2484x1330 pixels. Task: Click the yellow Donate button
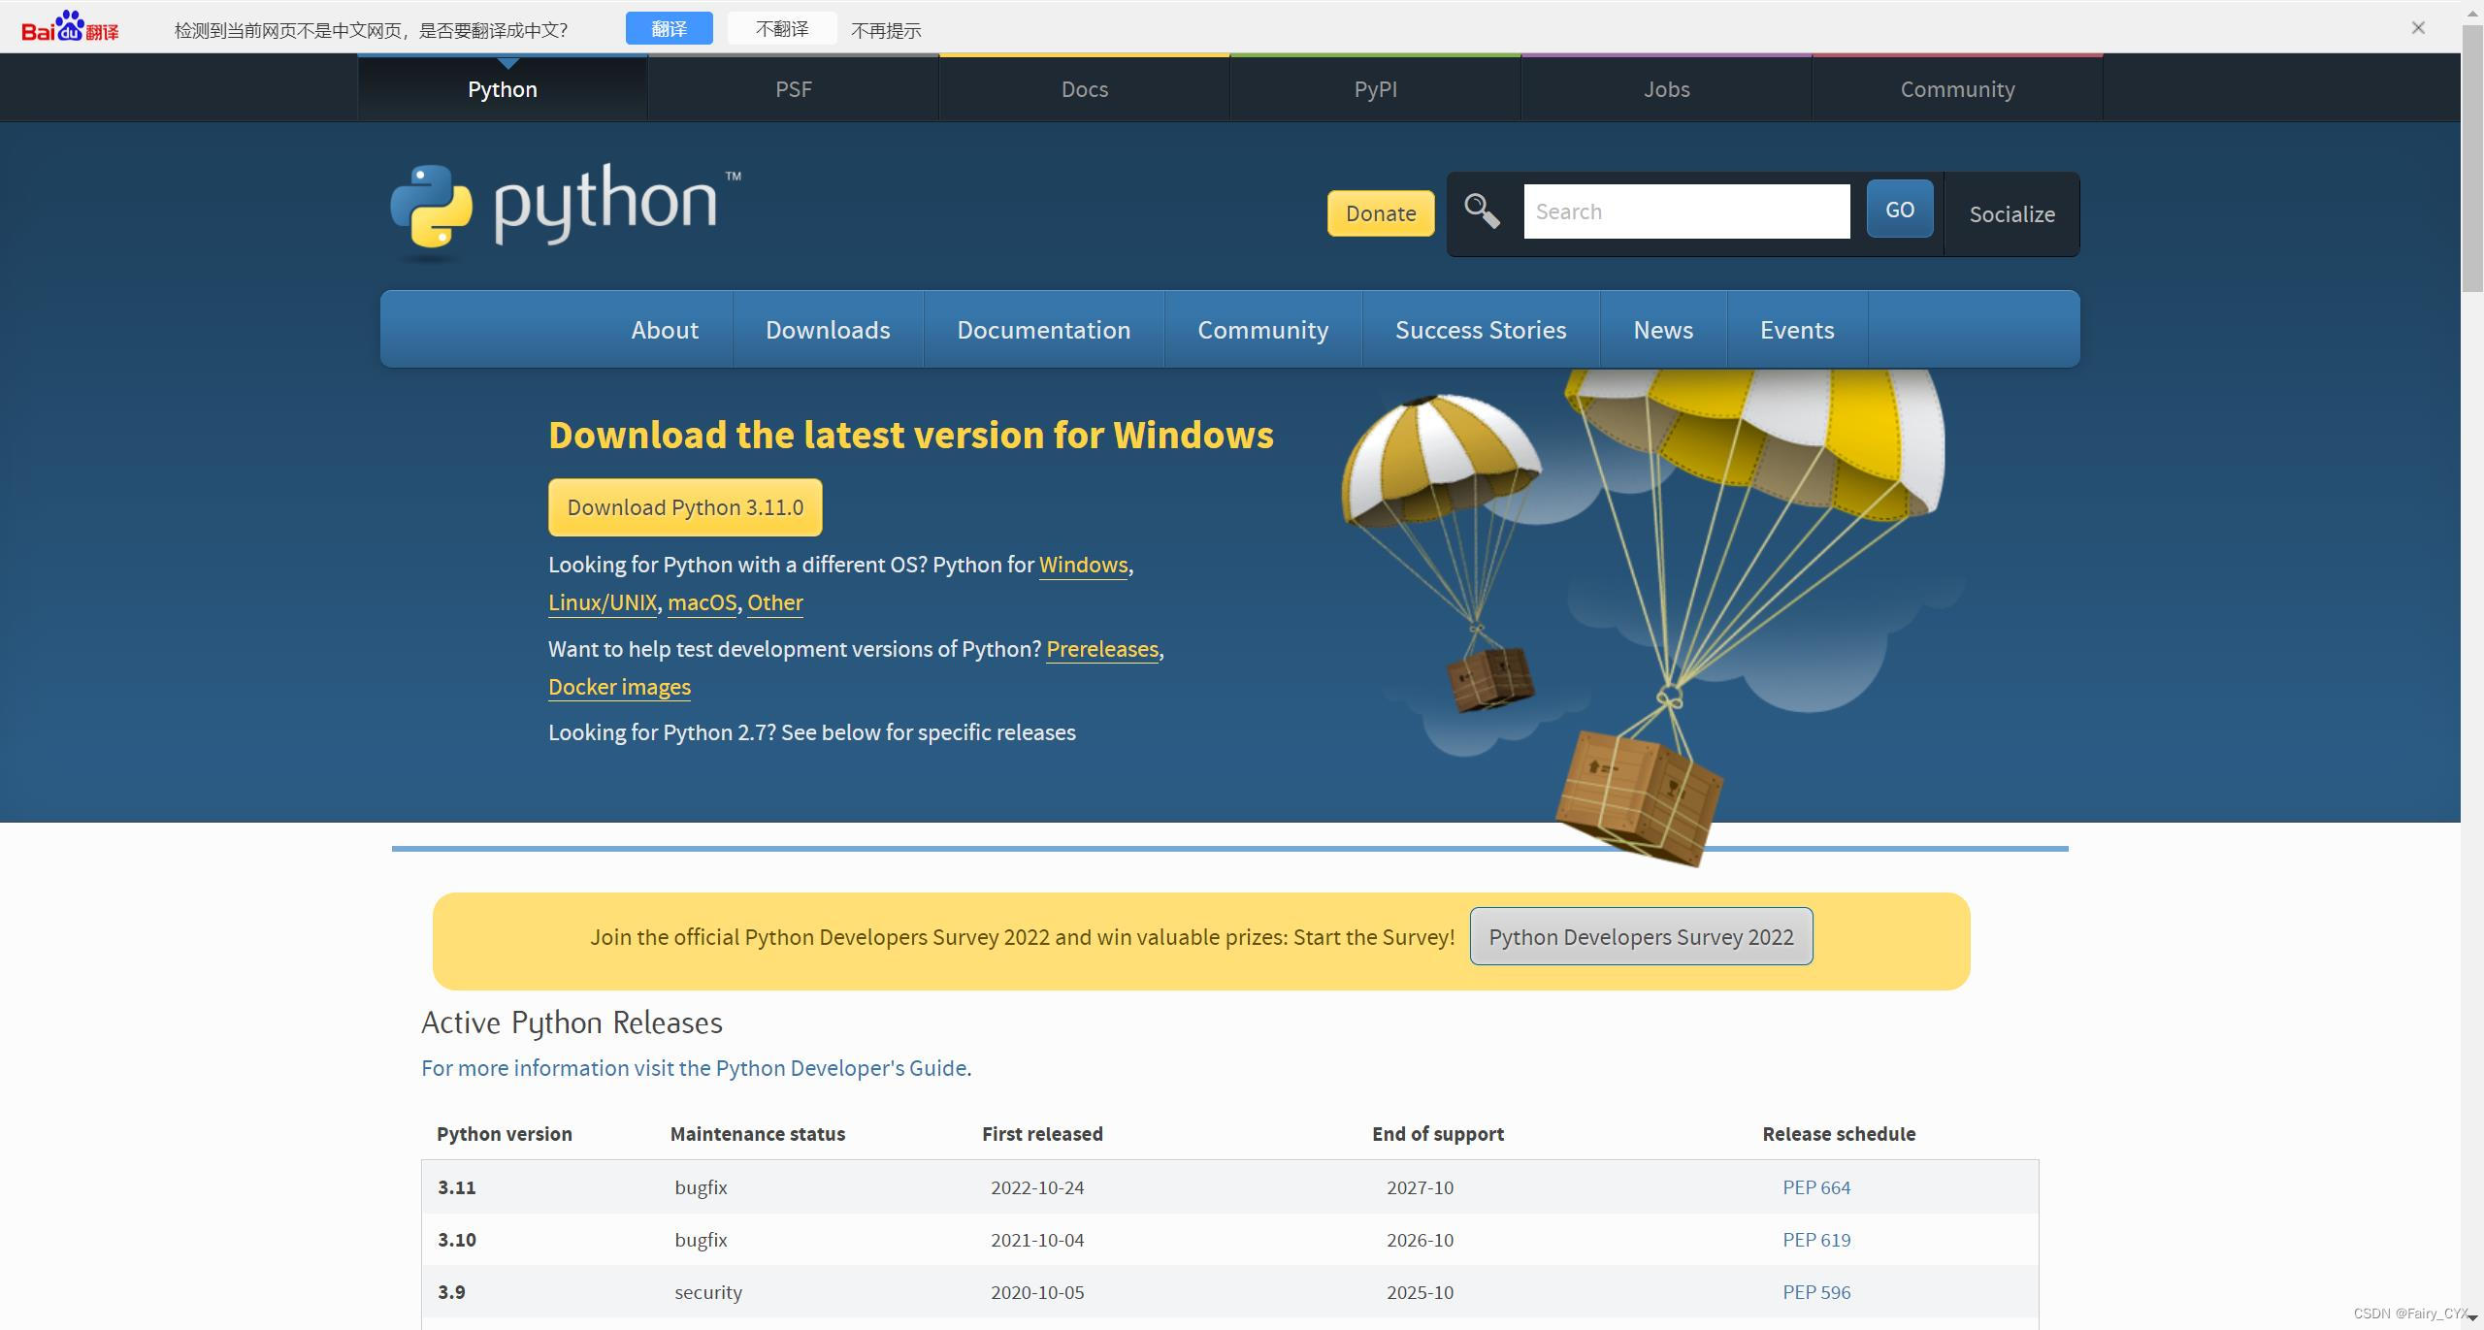pyautogui.click(x=1380, y=213)
